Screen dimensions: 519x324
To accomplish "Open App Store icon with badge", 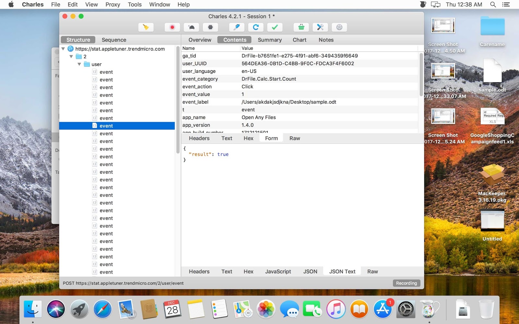I will (x=383, y=309).
